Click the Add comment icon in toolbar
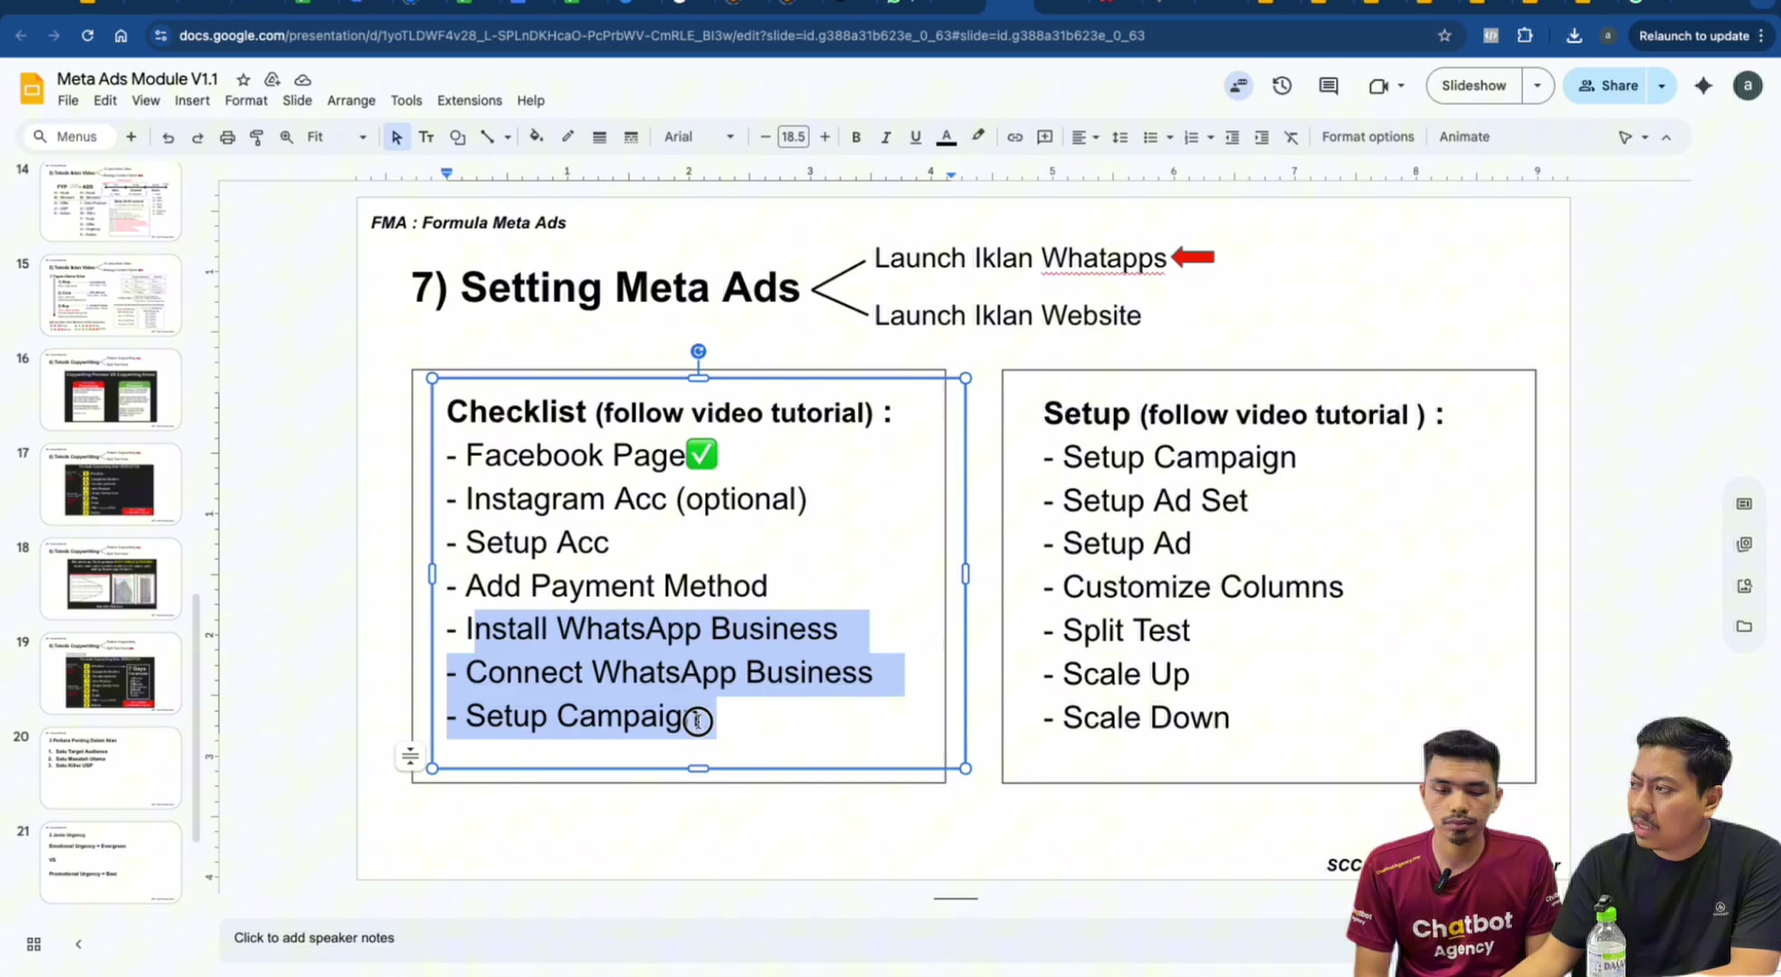 [x=1044, y=138]
